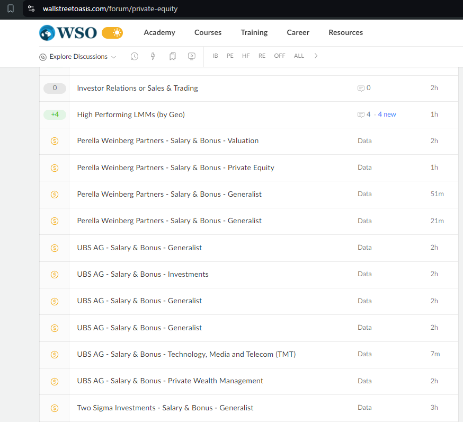
Task: Click 'Data' label in Two Sigma row
Action: [364, 408]
